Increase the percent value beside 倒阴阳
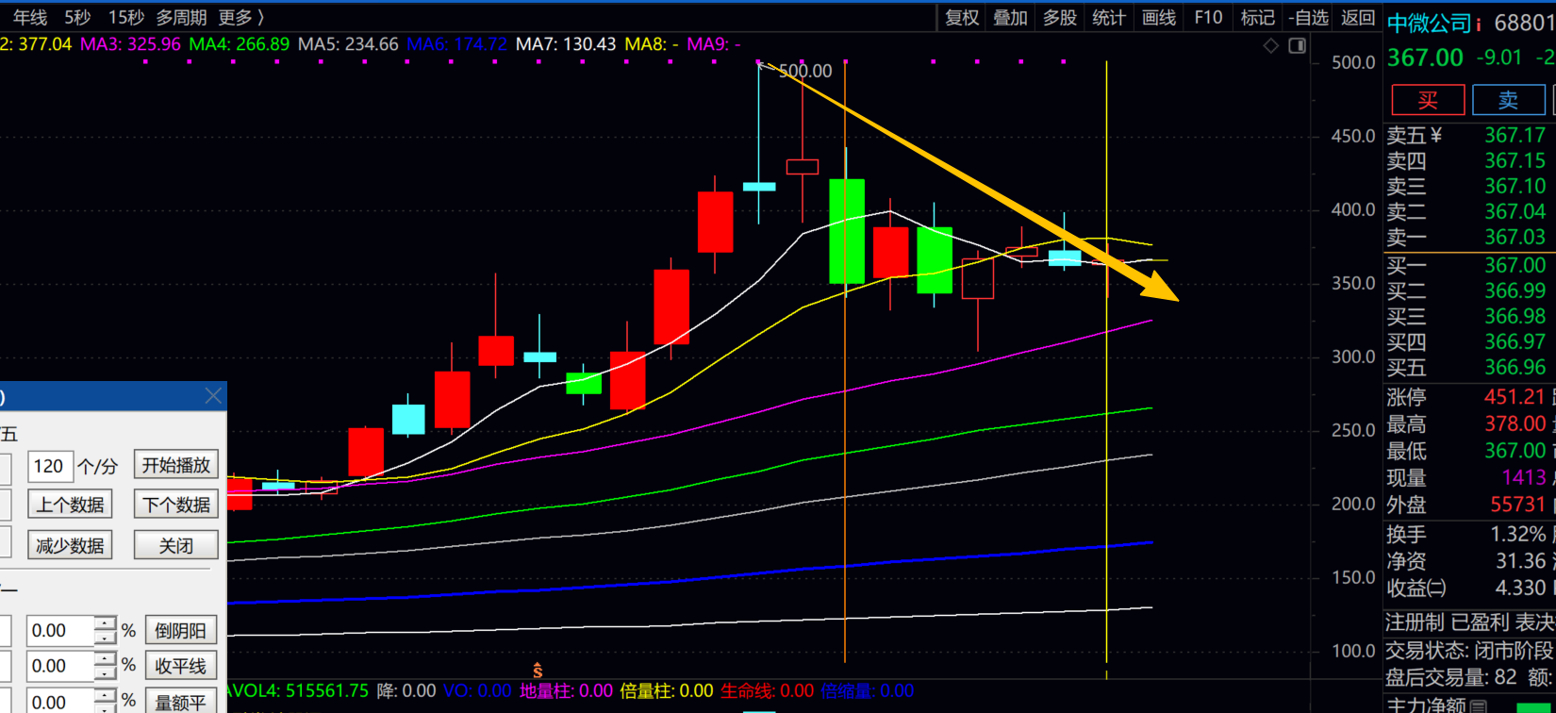This screenshot has width=1556, height=713. click(x=106, y=623)
